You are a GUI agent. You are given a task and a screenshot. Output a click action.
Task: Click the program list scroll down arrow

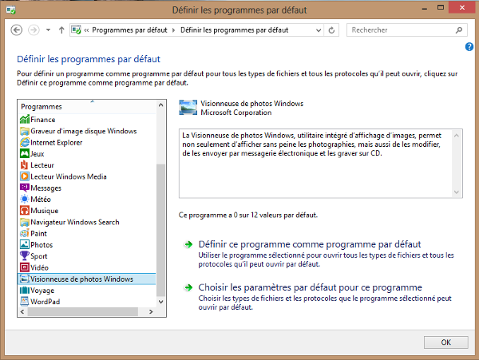point(161,302)
